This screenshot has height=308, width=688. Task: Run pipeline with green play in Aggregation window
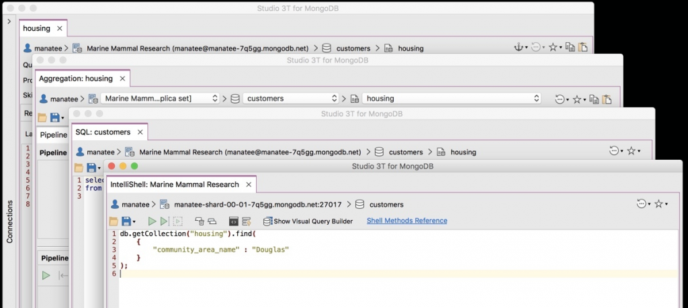(46, 276)
